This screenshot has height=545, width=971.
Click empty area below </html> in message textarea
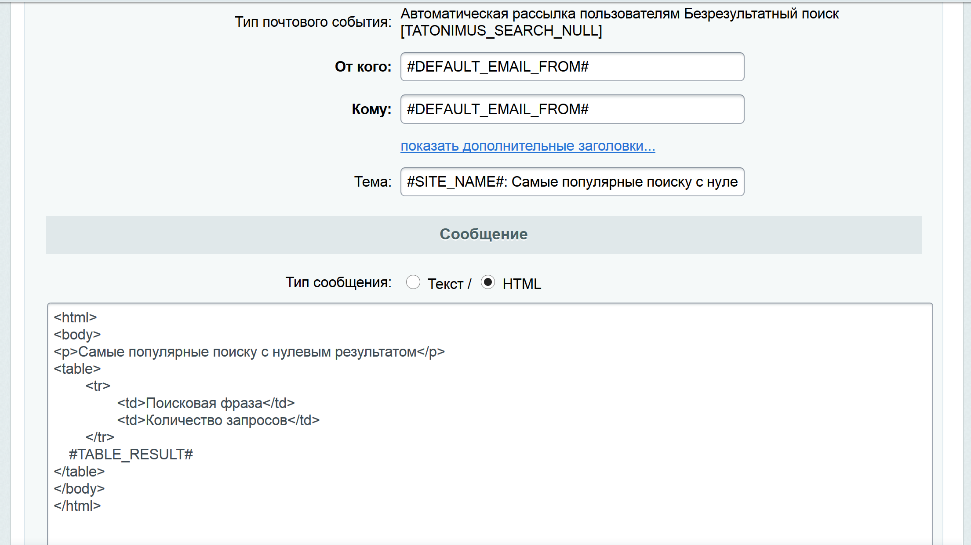click(x=484, y=529)
